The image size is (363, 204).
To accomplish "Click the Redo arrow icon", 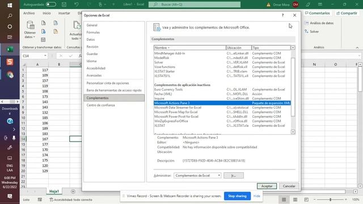I will click(x=89, y=5).
